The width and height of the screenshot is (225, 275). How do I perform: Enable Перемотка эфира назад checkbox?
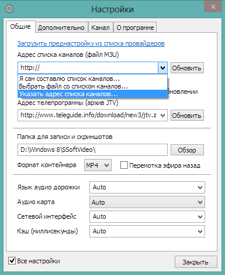(x=124, y=165)
